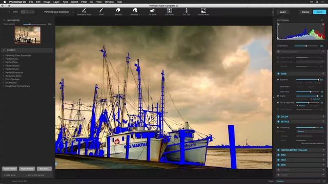Expand the Perfect Eyes preset group
The height and width of the screenshot is (184, 328).
[3, 59]
